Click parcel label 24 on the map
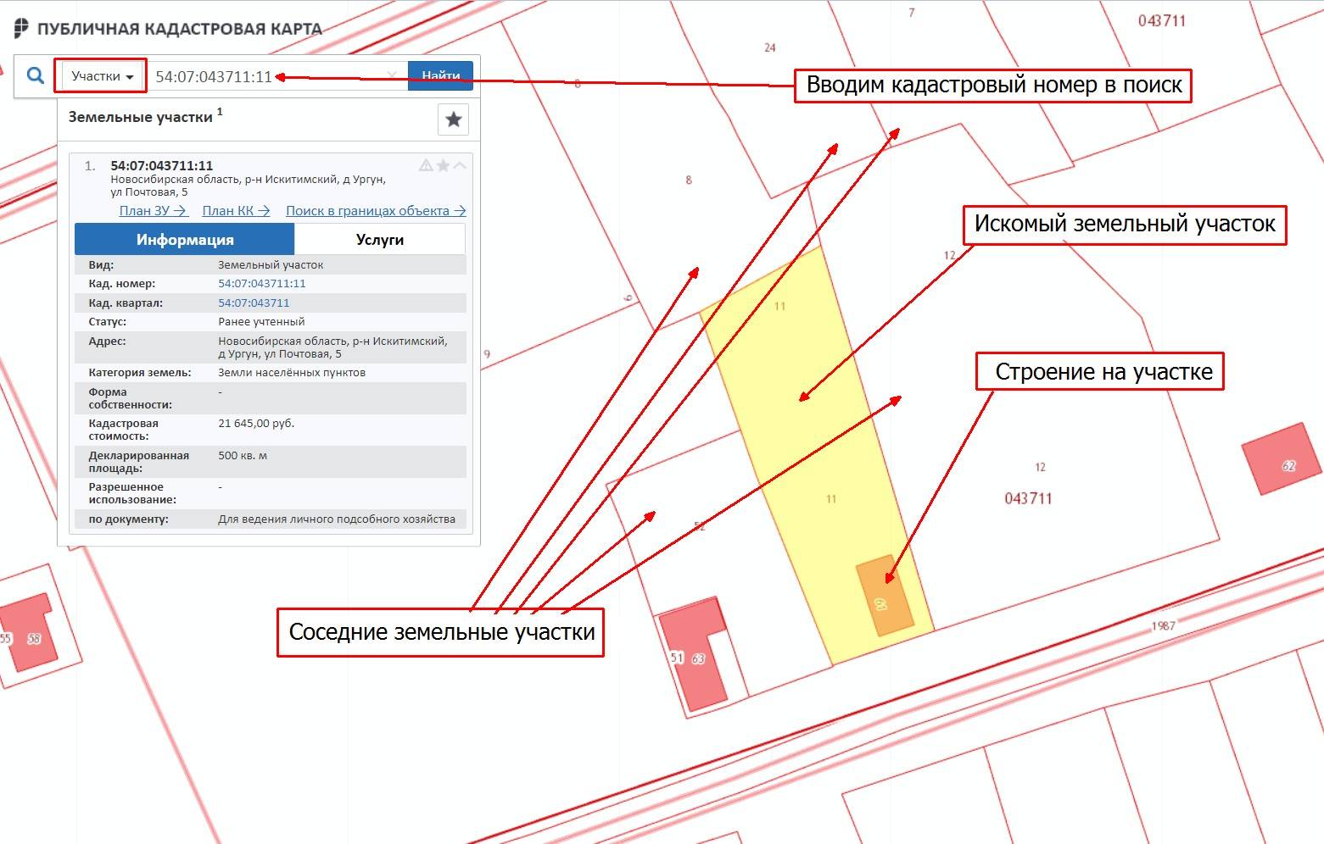 click(x=770, y=47)
